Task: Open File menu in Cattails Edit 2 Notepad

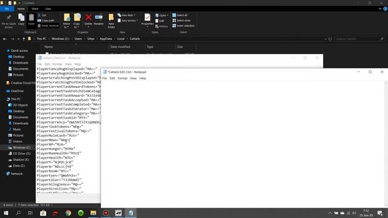Action: (104, 78)
